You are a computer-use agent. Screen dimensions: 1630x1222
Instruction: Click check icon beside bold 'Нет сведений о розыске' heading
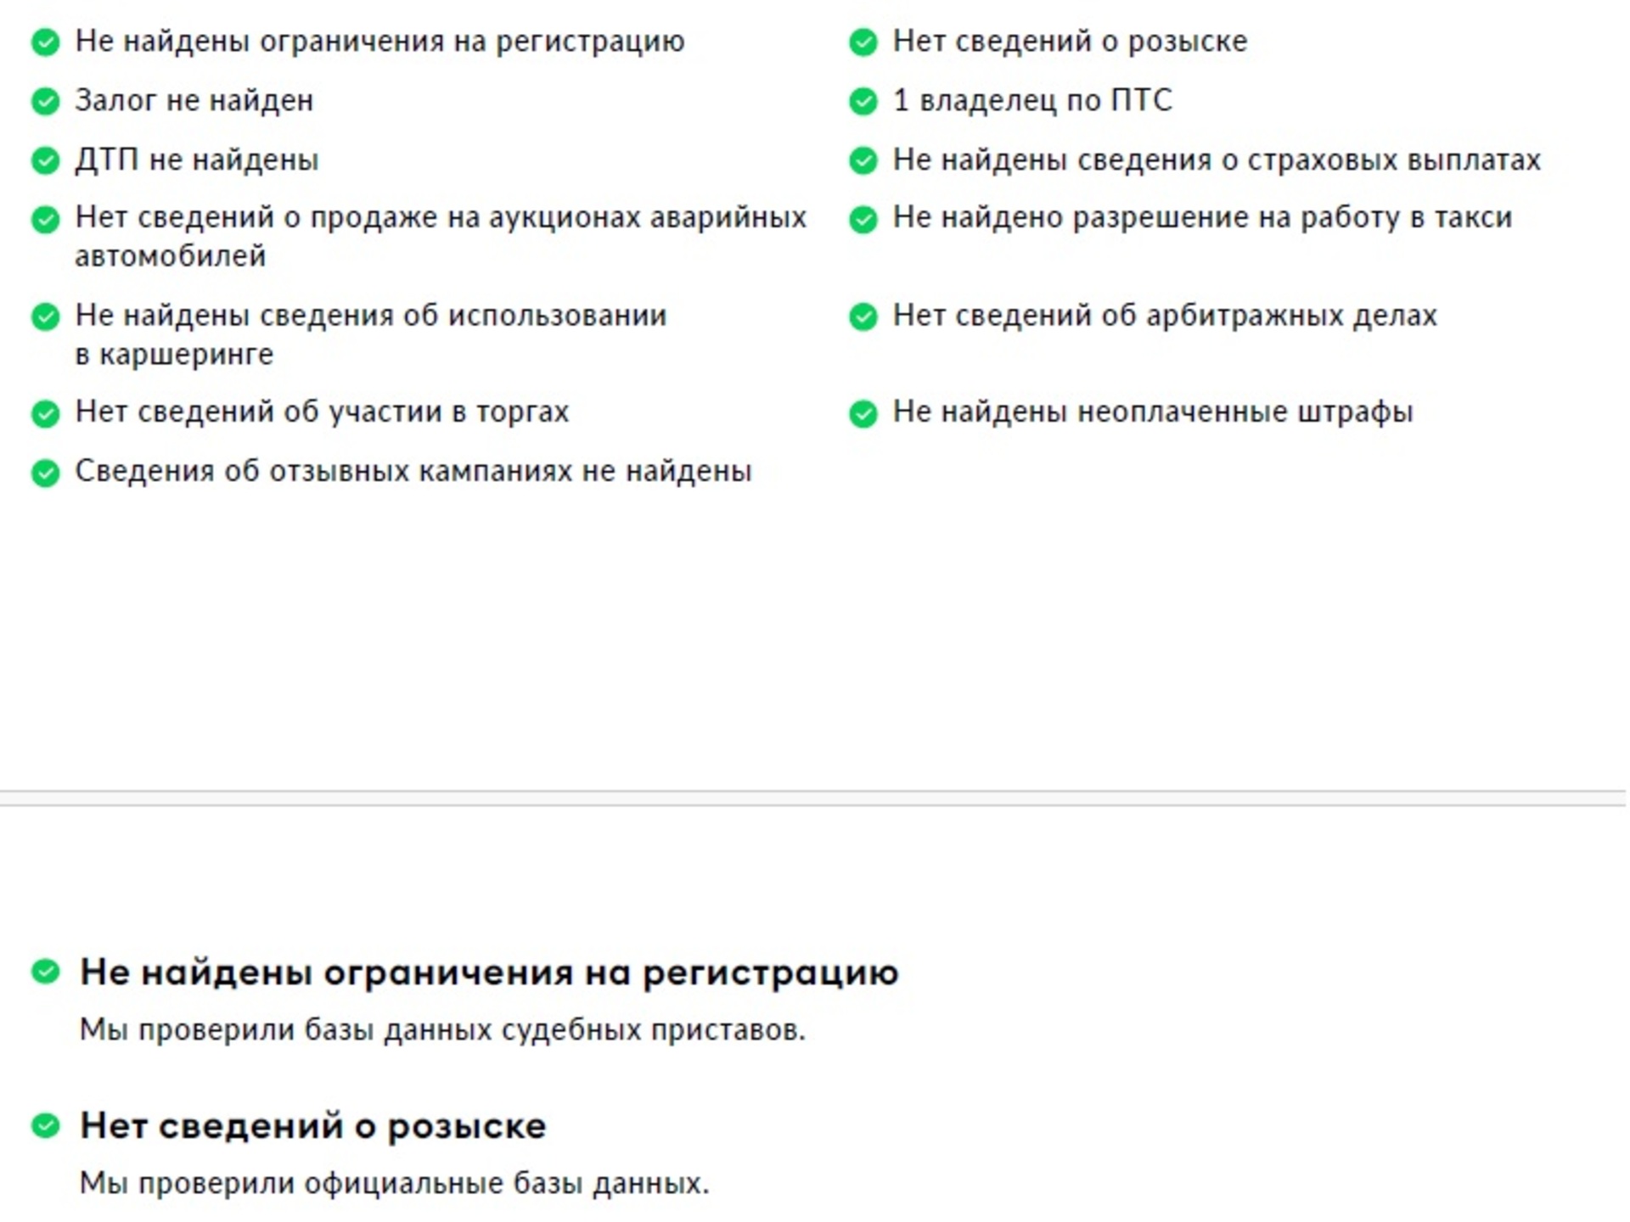tap(46, 1126)
